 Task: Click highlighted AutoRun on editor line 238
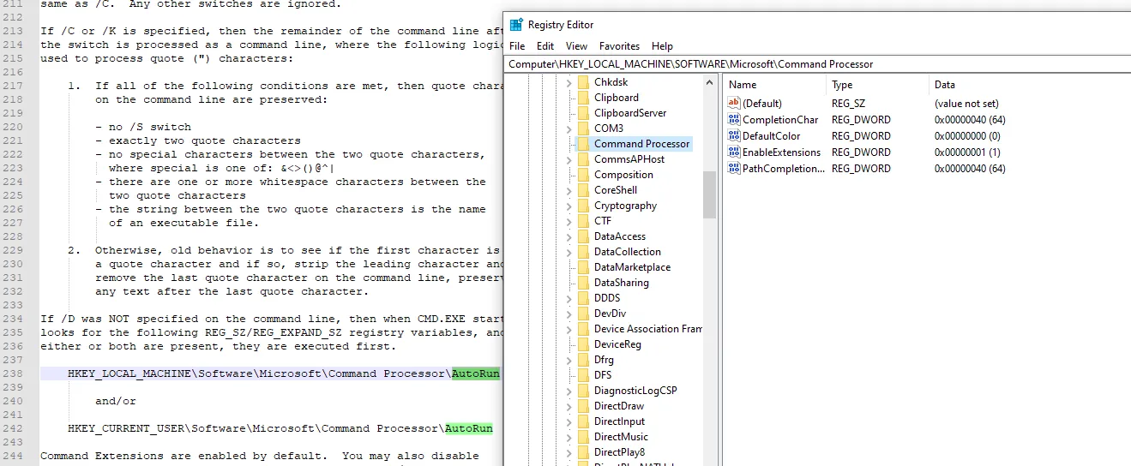[x=476, y=373]
